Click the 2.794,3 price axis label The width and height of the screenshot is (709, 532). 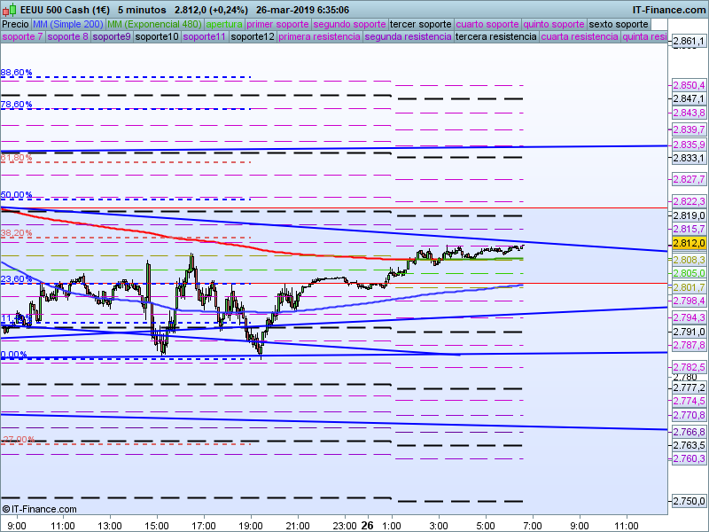[x=689, y=317]
